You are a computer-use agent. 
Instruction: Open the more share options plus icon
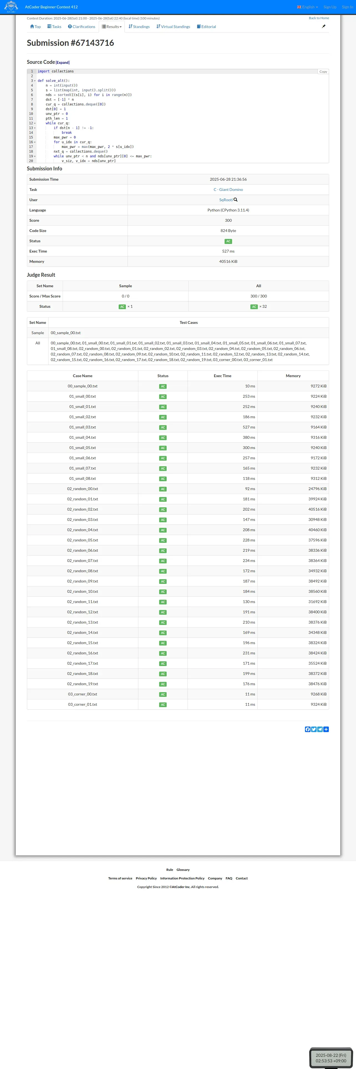(326, 729)
